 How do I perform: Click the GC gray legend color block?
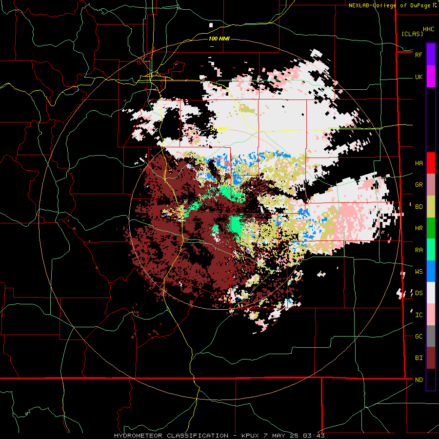(431, 336)
